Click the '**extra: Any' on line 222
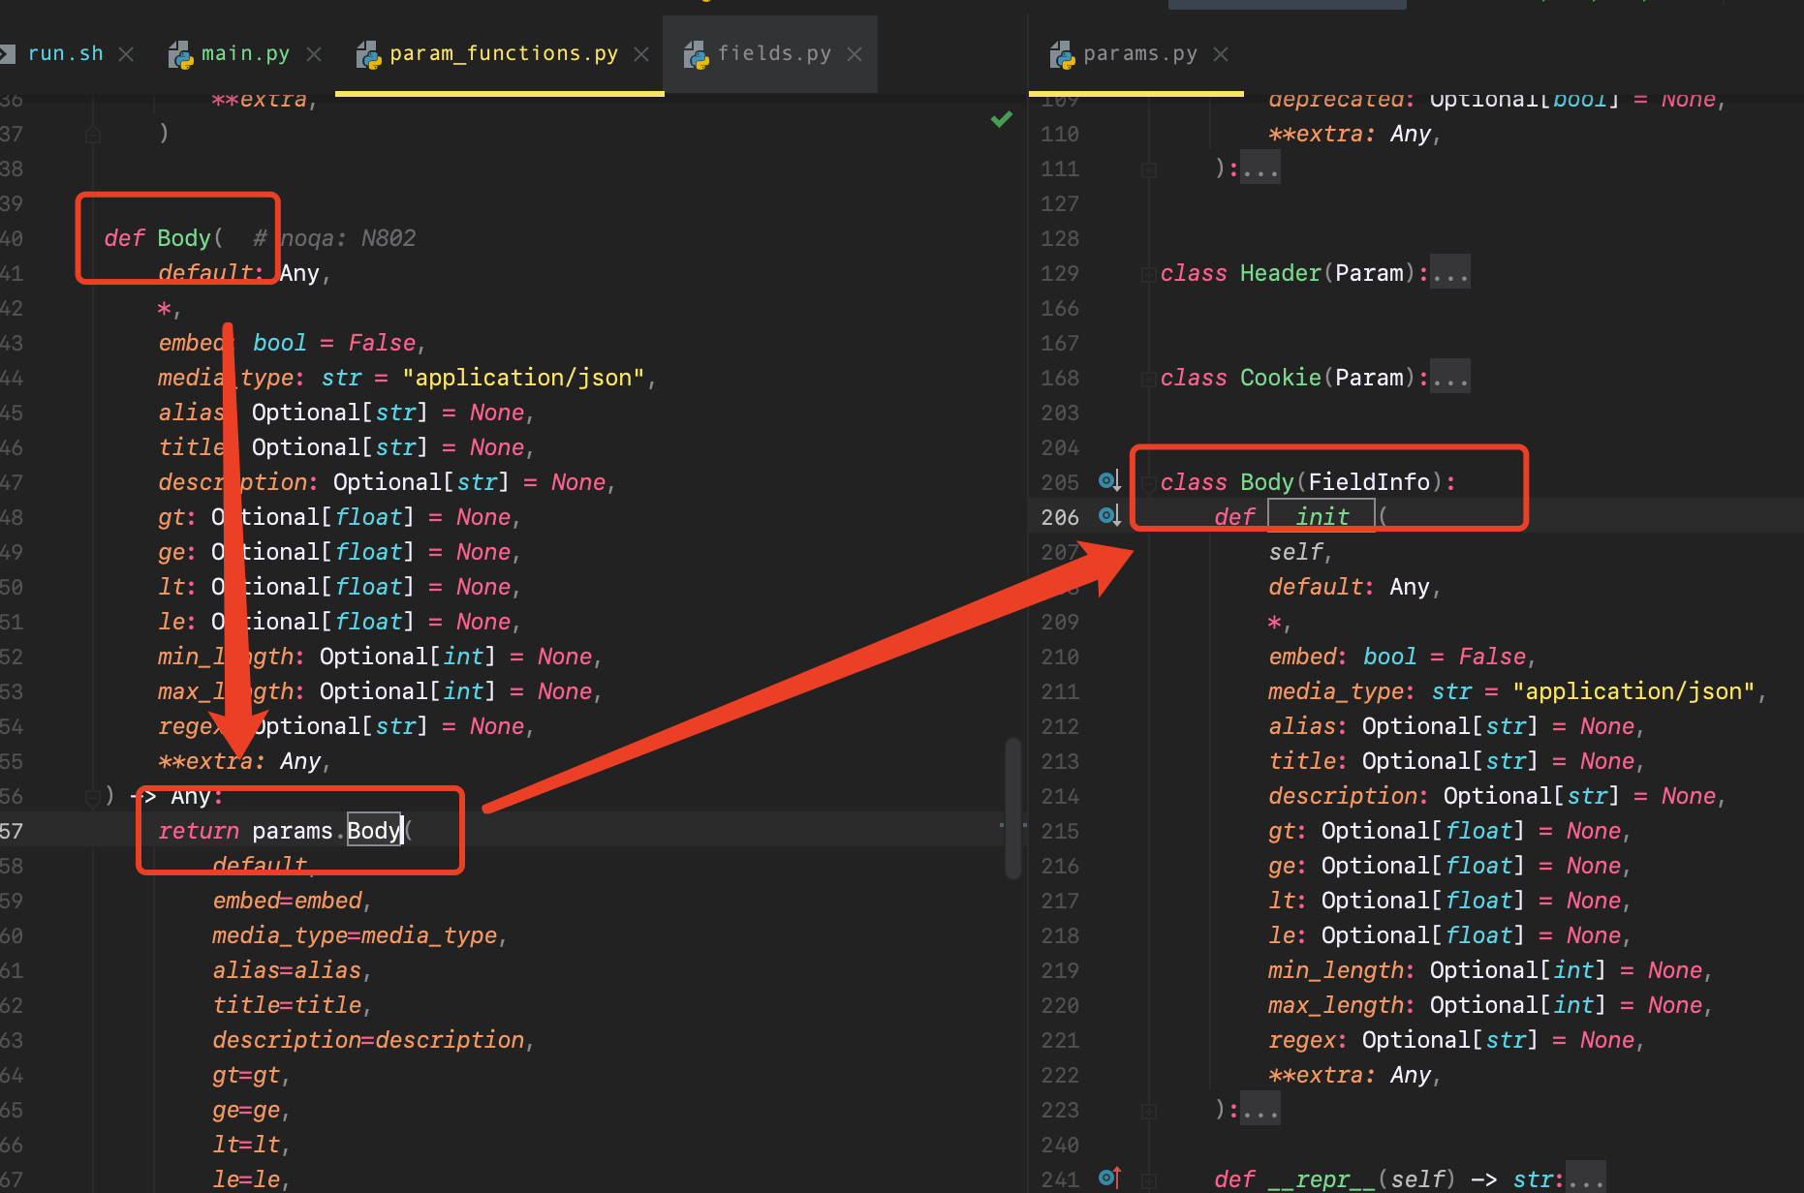1804x1193 pixels. click(1350, 1075)
